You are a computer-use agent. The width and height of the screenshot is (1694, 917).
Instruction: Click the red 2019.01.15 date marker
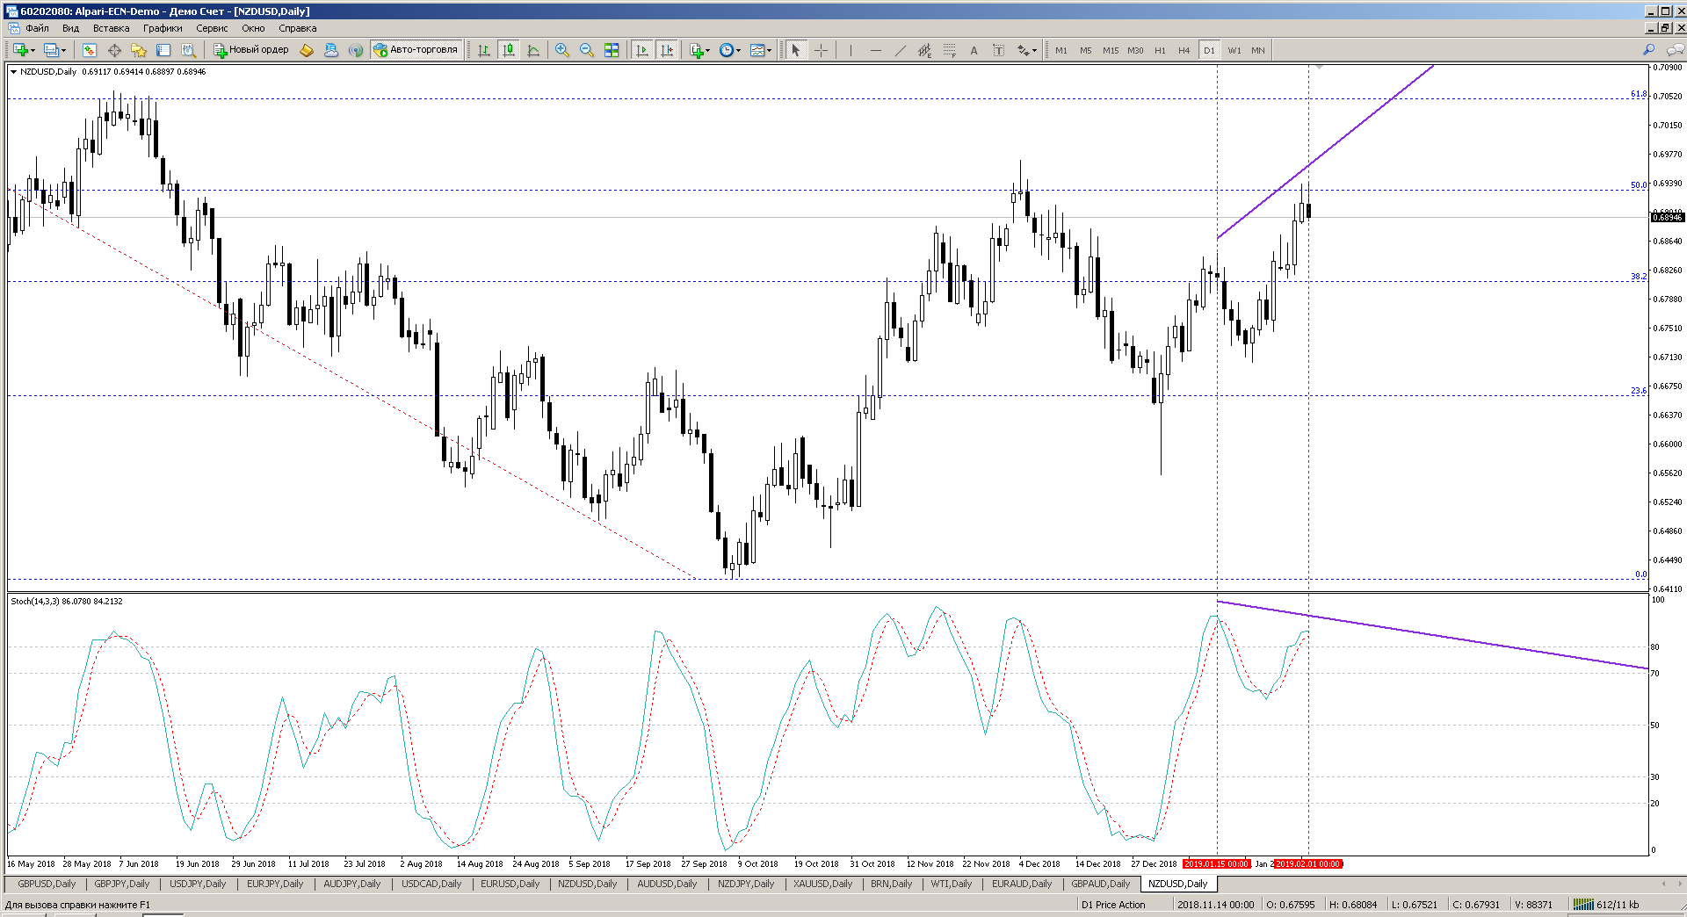[1217, 864]
